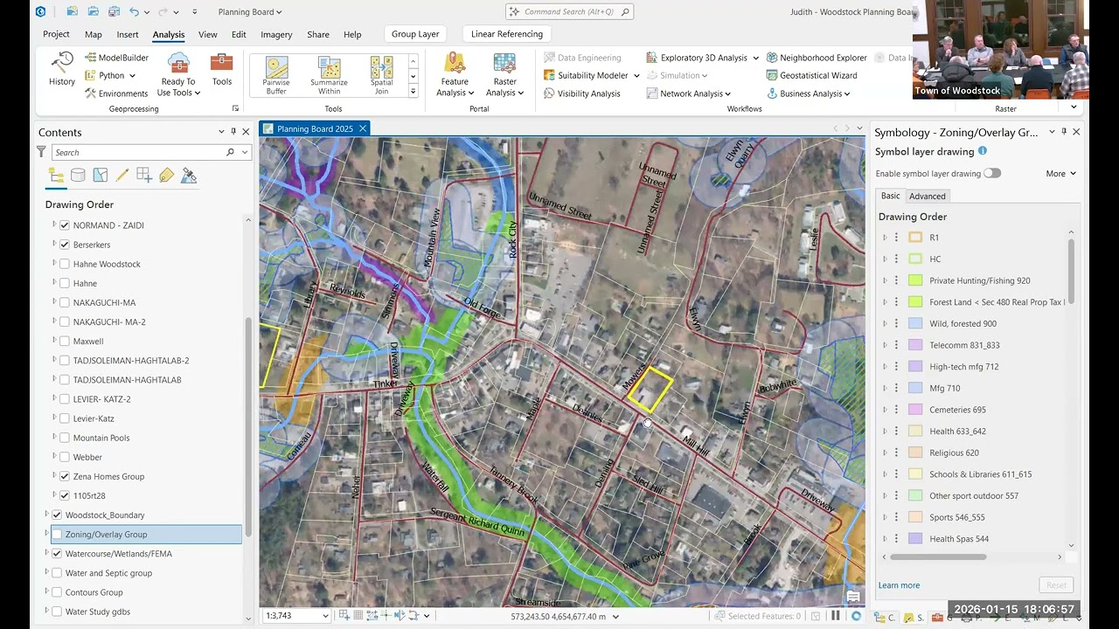List Contents by labeling
The height and width of the screenshot is (629, 1119).
[166, 176]
